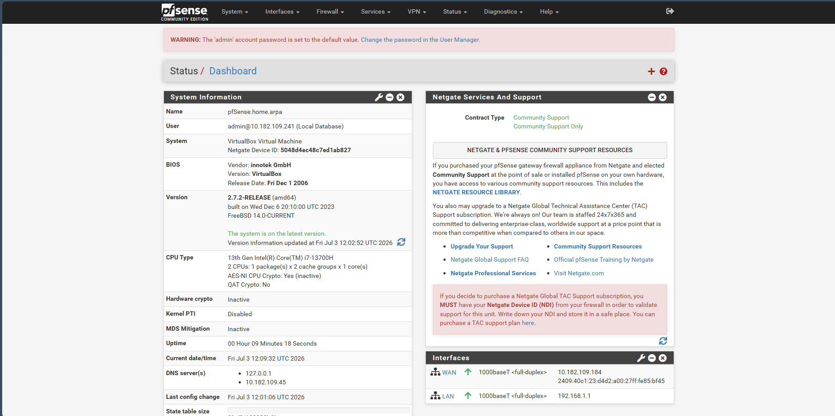Click the LAN up-arrow status icon
Screen dimensions: 835x416
click(468, 396)
